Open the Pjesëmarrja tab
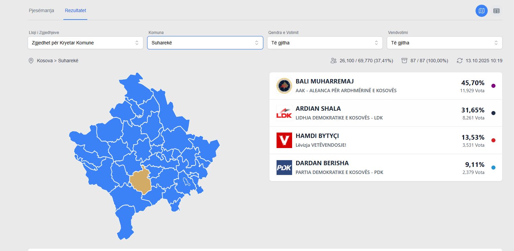Viewport: 514px width, 251px height. coord(41,10)
